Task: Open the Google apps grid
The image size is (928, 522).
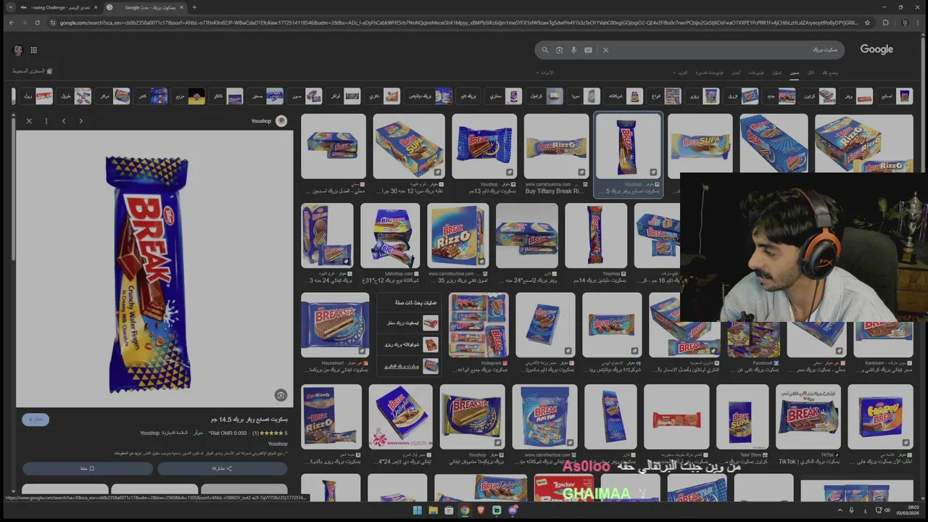Action: click(33, 50)
